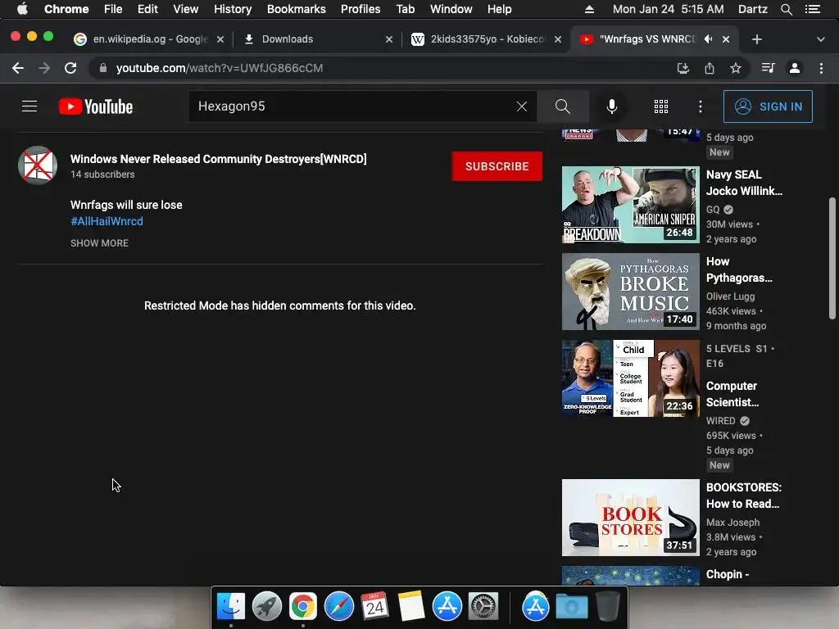Click the eject icon in the menu bar
The image size is (839, 629).
[x=589, y=9]
